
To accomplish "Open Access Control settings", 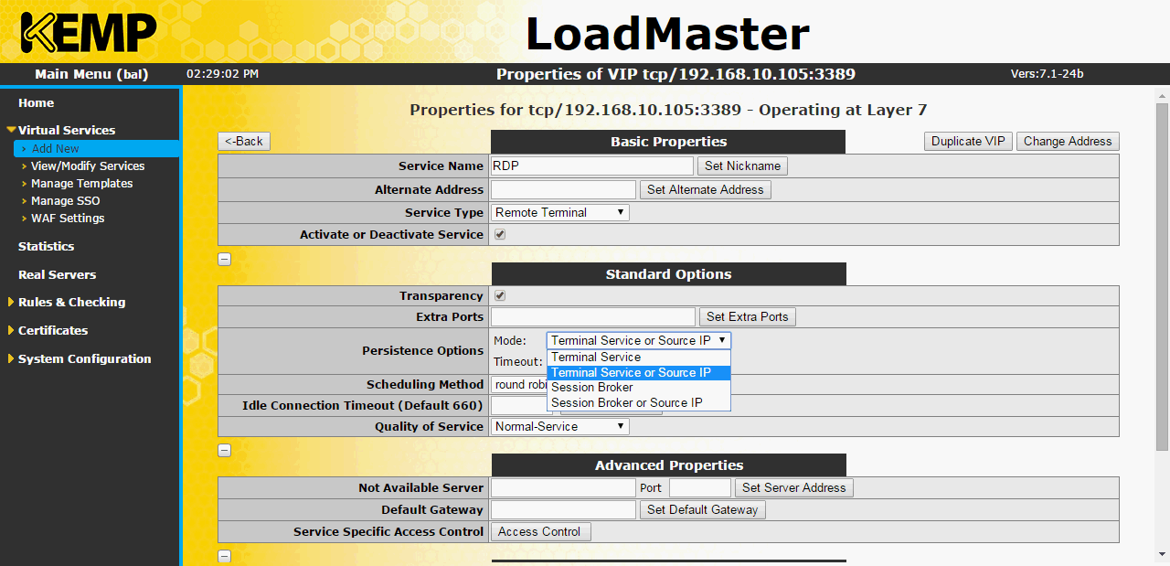I will coord(539,532).
